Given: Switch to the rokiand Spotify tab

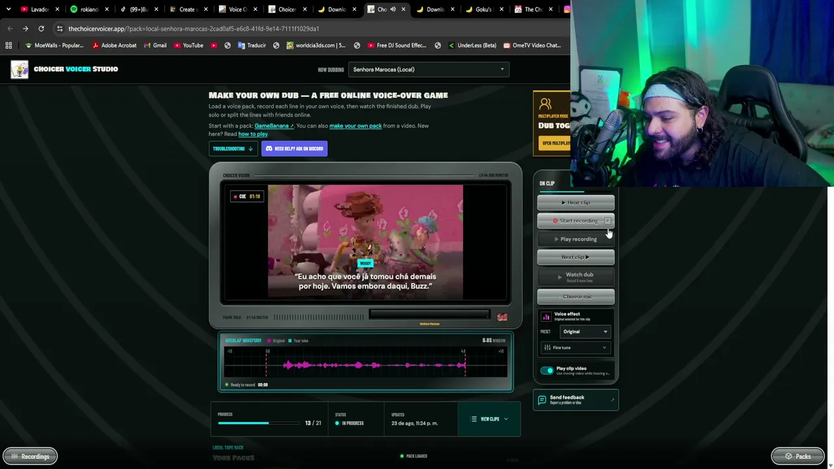Looking at the screenshot, I should click(89, 9).
